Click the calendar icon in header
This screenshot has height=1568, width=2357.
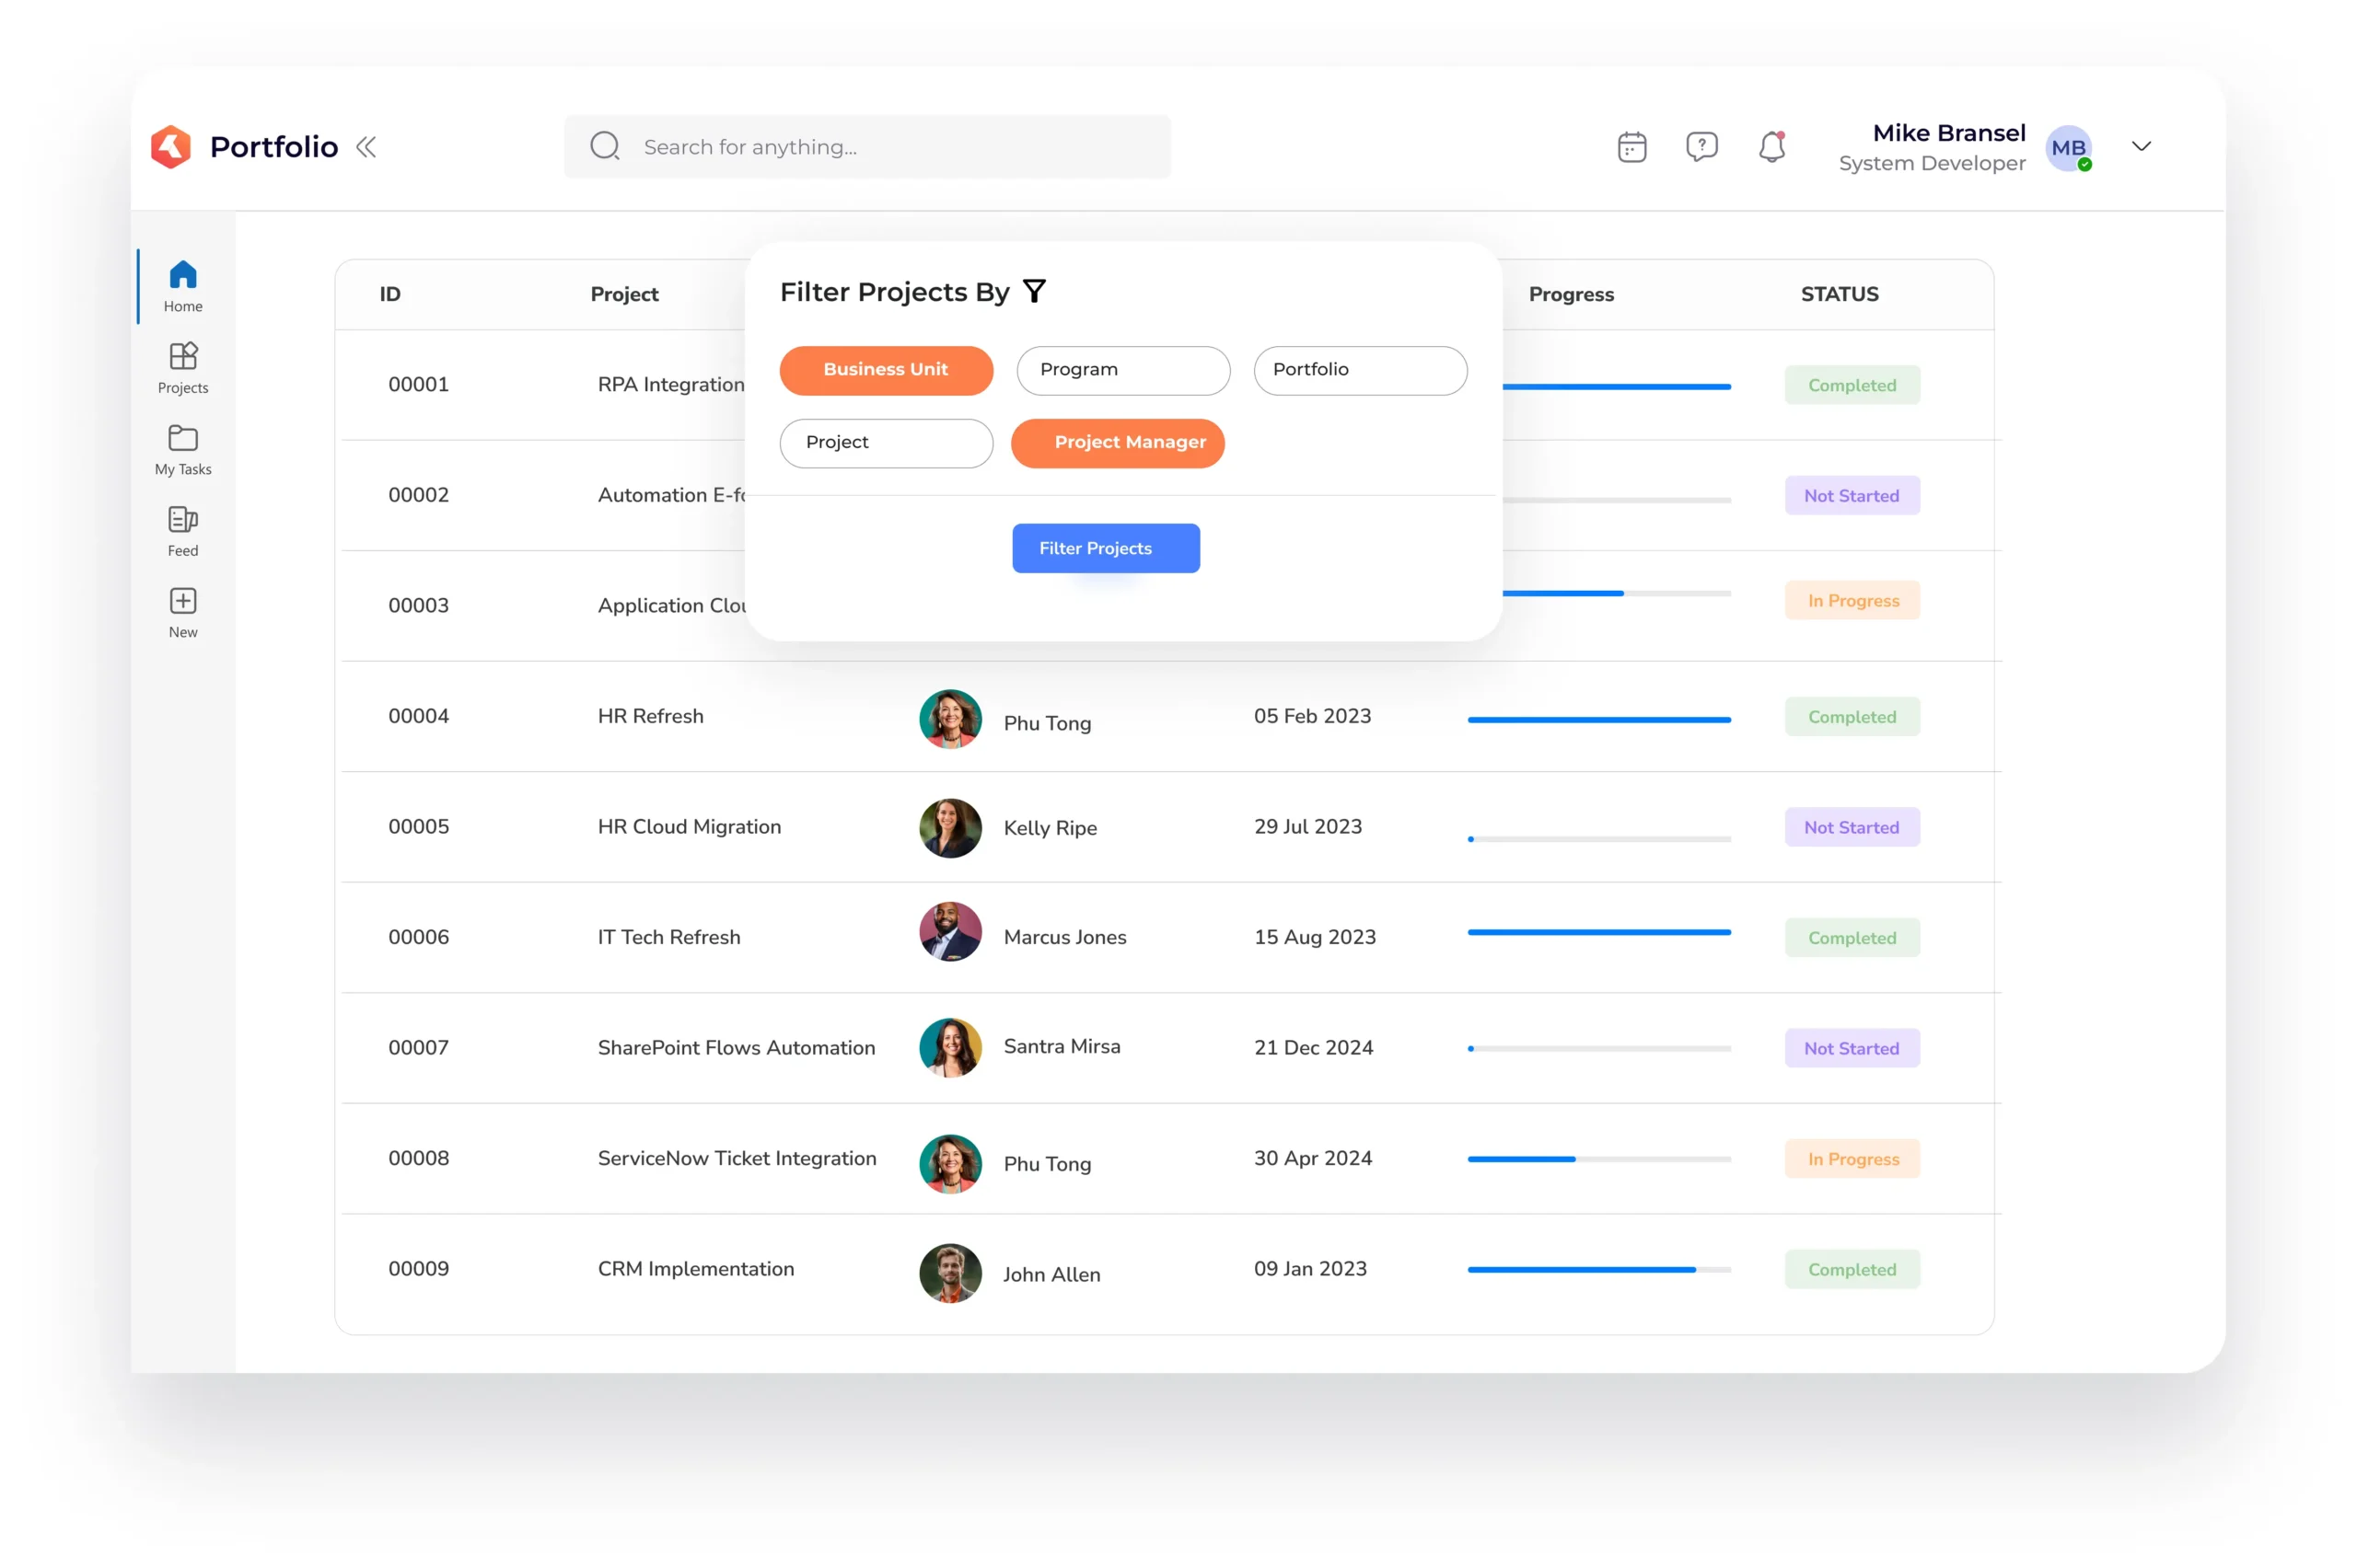tap(1631, 145)
